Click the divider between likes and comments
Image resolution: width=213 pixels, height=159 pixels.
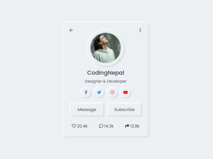93,126
